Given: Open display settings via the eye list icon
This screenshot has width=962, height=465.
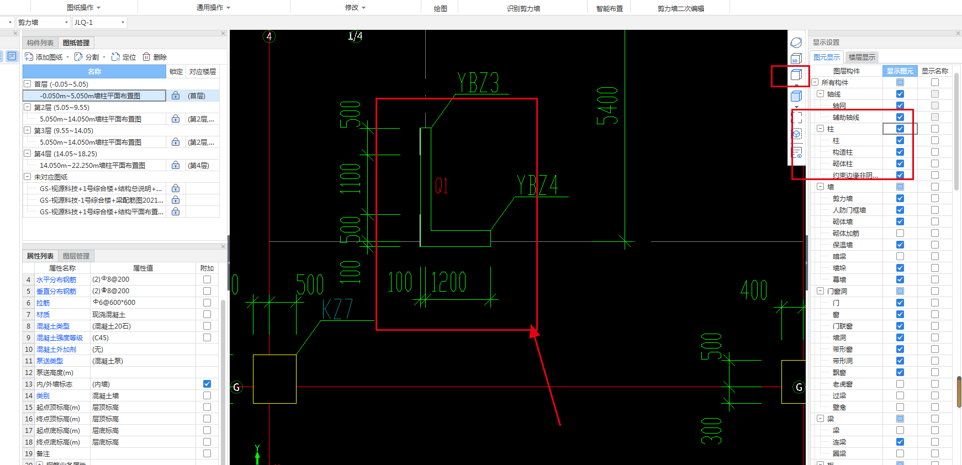Looking at the screenshot, I should tap(796, 152).
